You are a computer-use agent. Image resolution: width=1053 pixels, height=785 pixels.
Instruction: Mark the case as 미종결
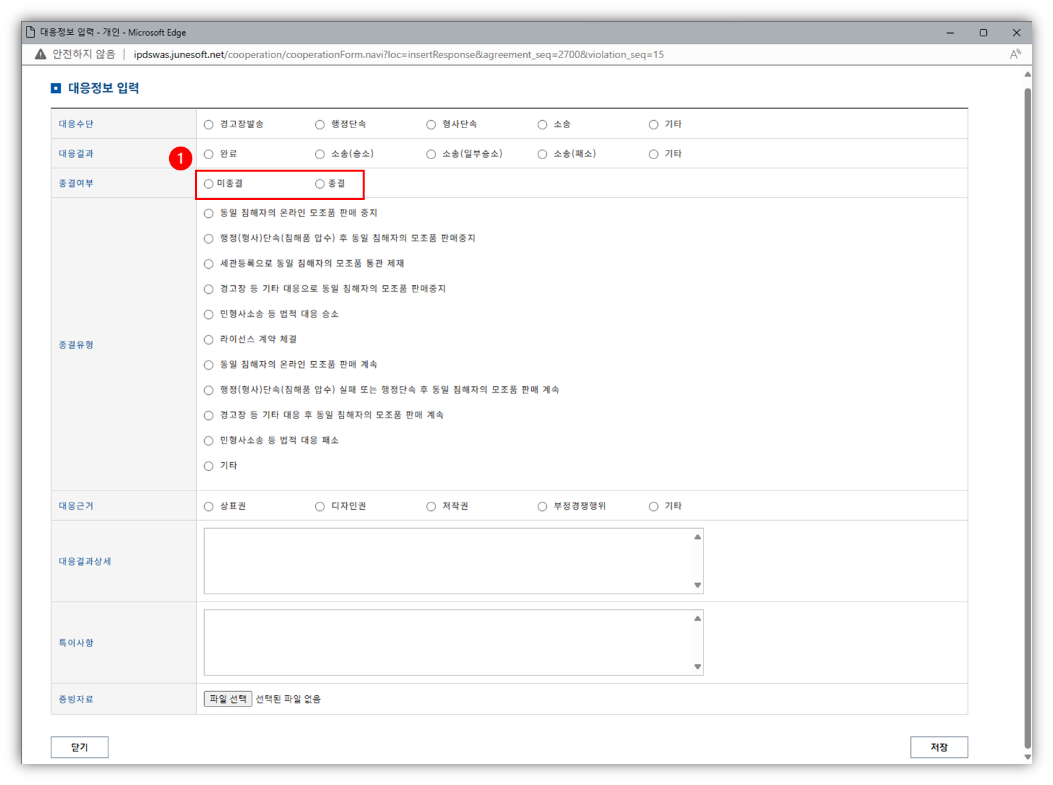coord(209,184)
